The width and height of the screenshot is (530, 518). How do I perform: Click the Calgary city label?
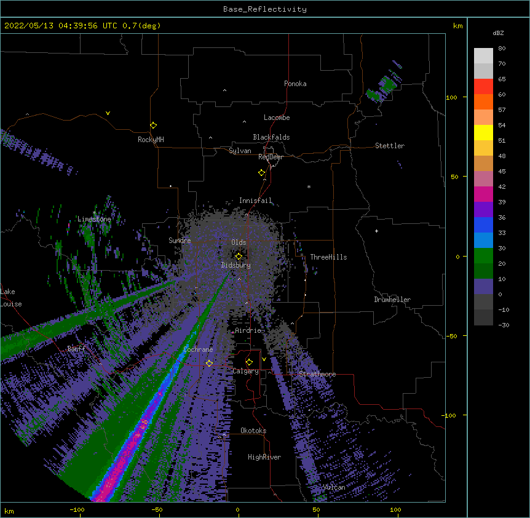coord(246,371)
